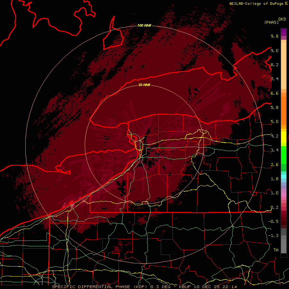This screenshot has height=289, width=289.
Task: Click the 8.2 value on color scale
Action: 275,65
